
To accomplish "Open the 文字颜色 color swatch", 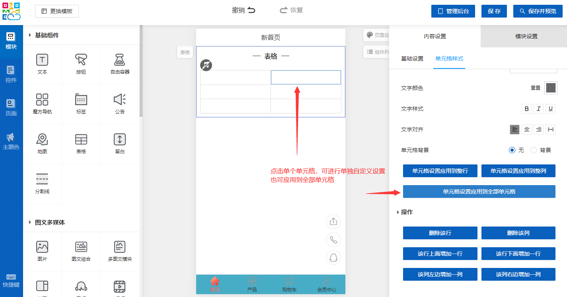I will [x=551, y=88].
